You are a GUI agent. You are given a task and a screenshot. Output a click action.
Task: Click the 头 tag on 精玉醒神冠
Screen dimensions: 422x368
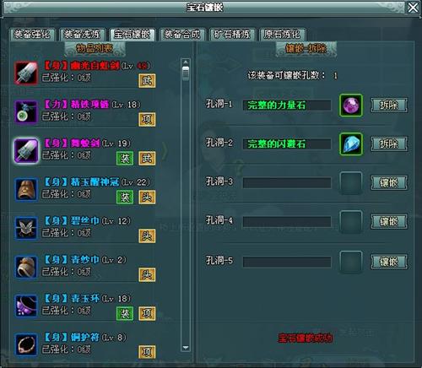click(x=147, y=198)
